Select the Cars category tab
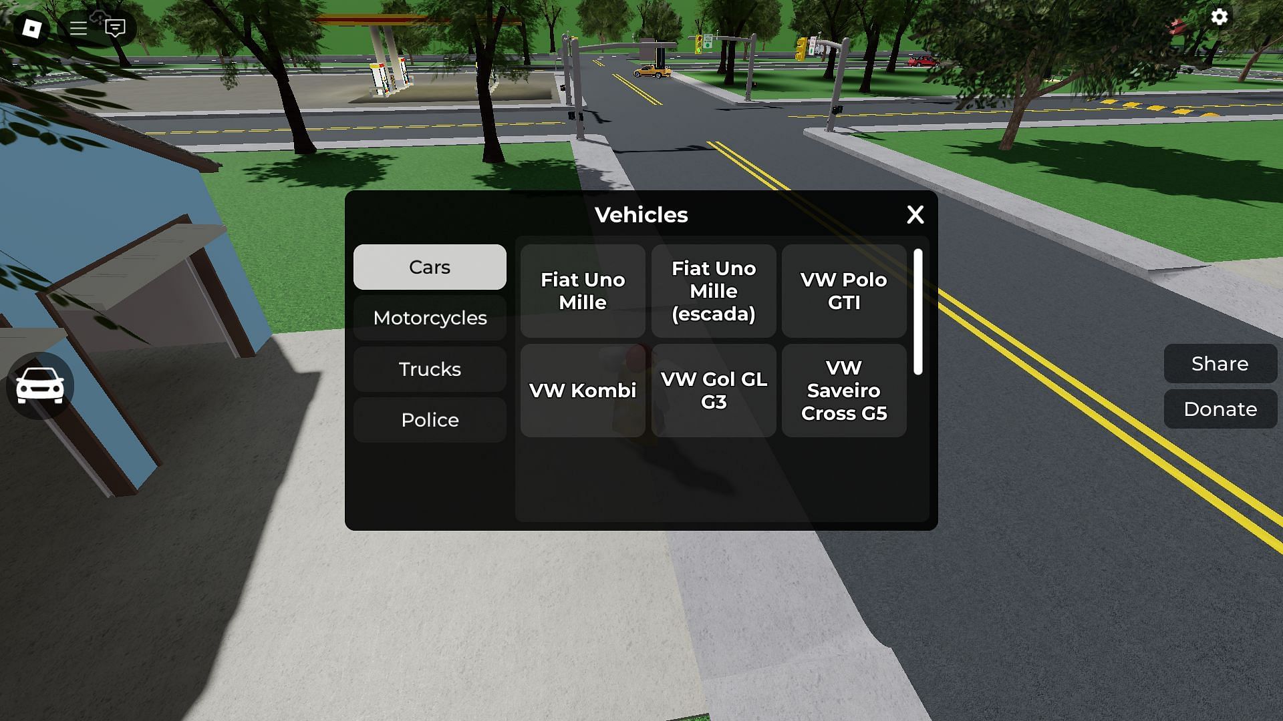Viewport: 1283px width, 721px height. (429, 266)
